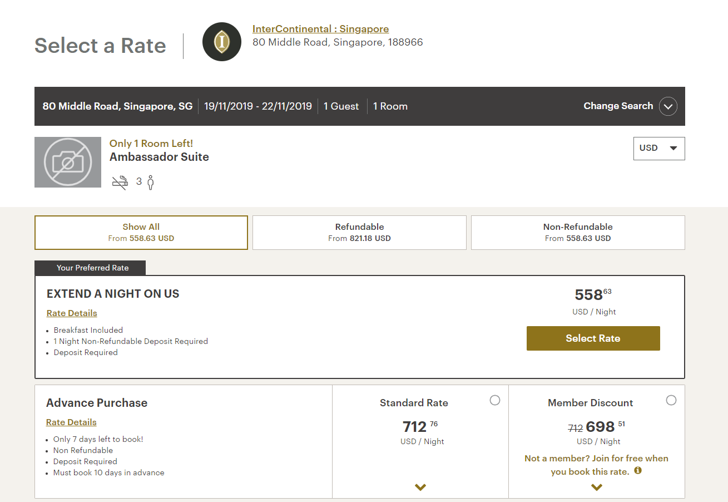Click the dates 19/11/2019 - 22/11/2019

pyautogui.click(x=258, y=106)
